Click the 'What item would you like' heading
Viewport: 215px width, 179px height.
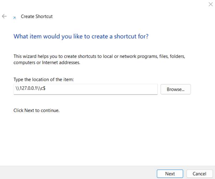53,36
